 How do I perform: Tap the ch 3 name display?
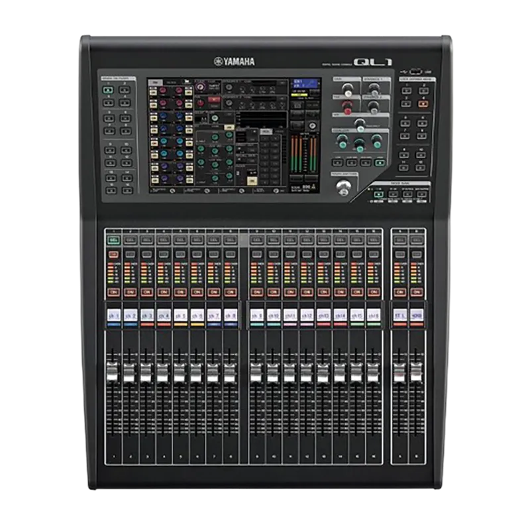pyautogui.click(x=147, y=316)
